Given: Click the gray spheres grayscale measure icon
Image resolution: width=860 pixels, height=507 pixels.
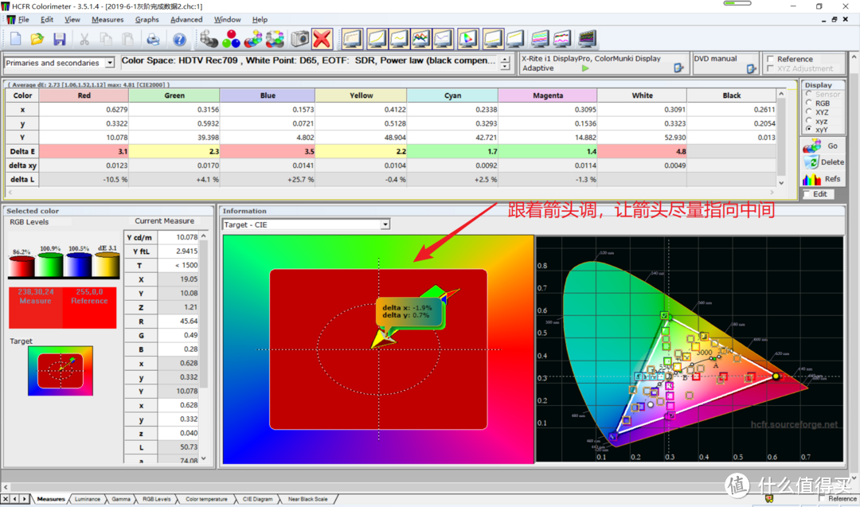Looking at the screenshot, I should (209, 39).
